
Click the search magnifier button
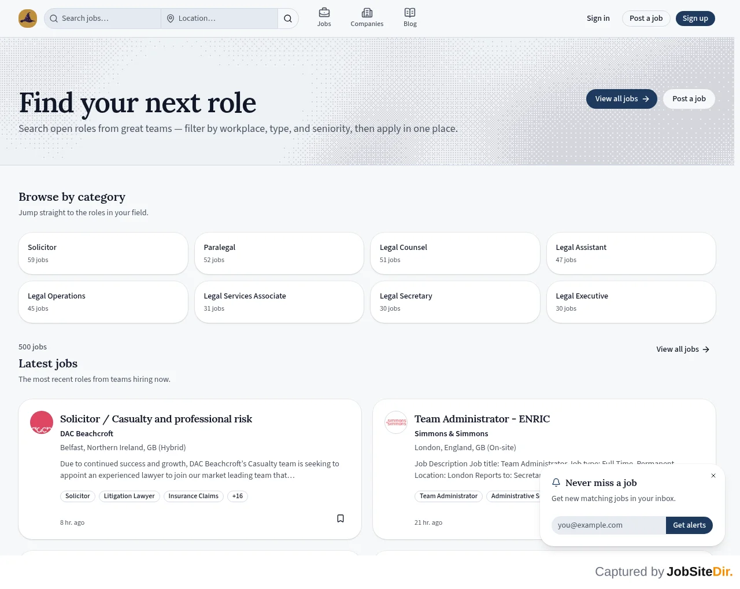pyautogui.click(x=288, y=19)
